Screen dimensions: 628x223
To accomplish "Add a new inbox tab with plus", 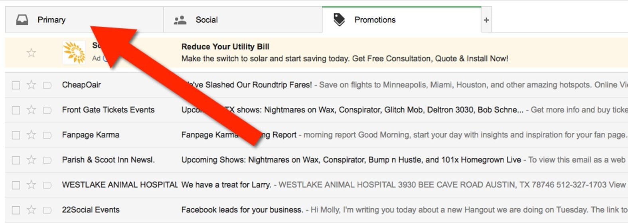I will click(486, 20).
